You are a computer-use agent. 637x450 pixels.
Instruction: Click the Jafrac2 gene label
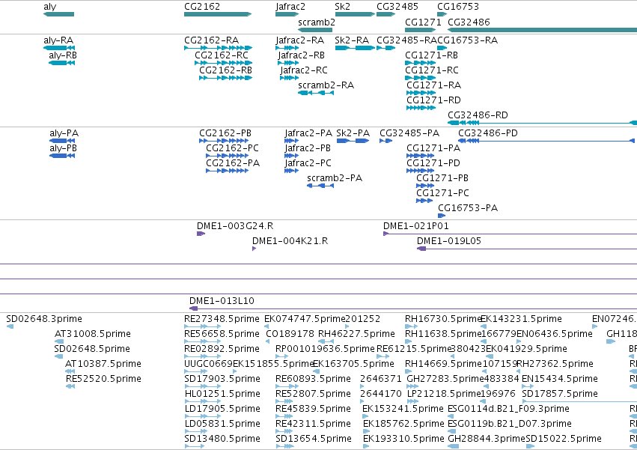[x=290, y=7]
